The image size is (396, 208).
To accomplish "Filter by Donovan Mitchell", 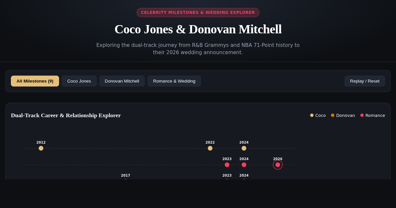I will (122, 81).
